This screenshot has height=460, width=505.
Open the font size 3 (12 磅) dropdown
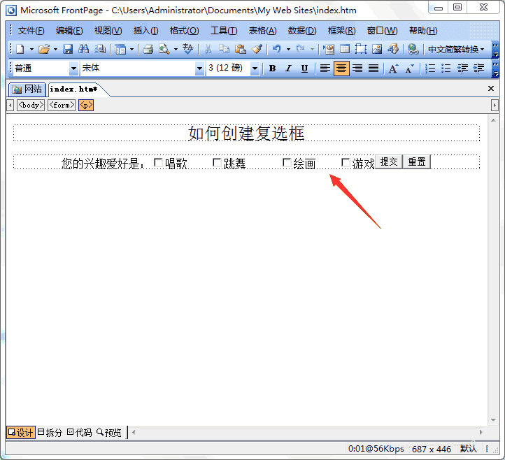(x=255, y=69)
